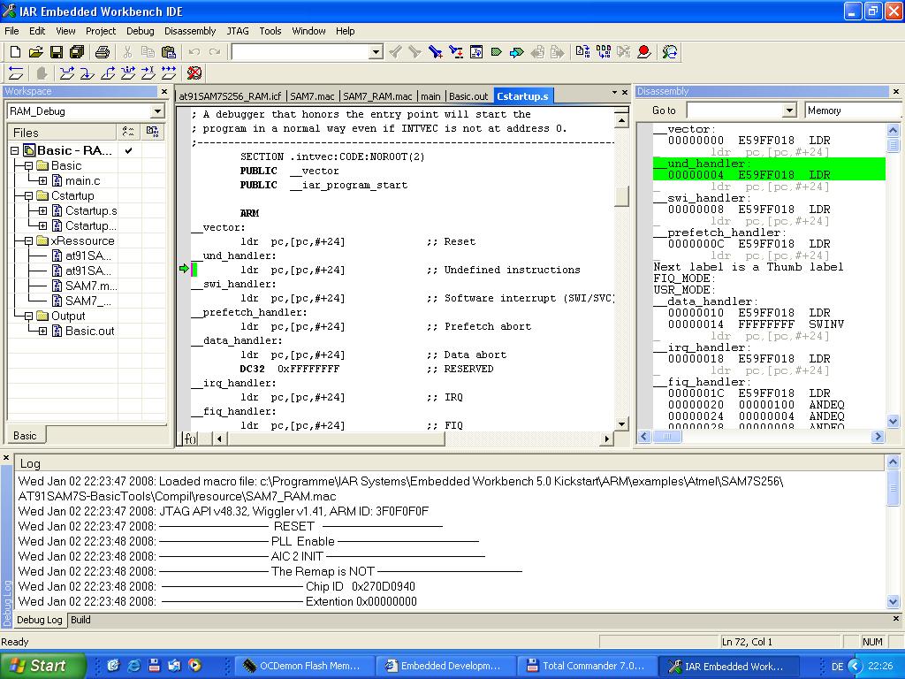
Task: Expand the Basic.out node under Output
Action: (x=42, y=331)
